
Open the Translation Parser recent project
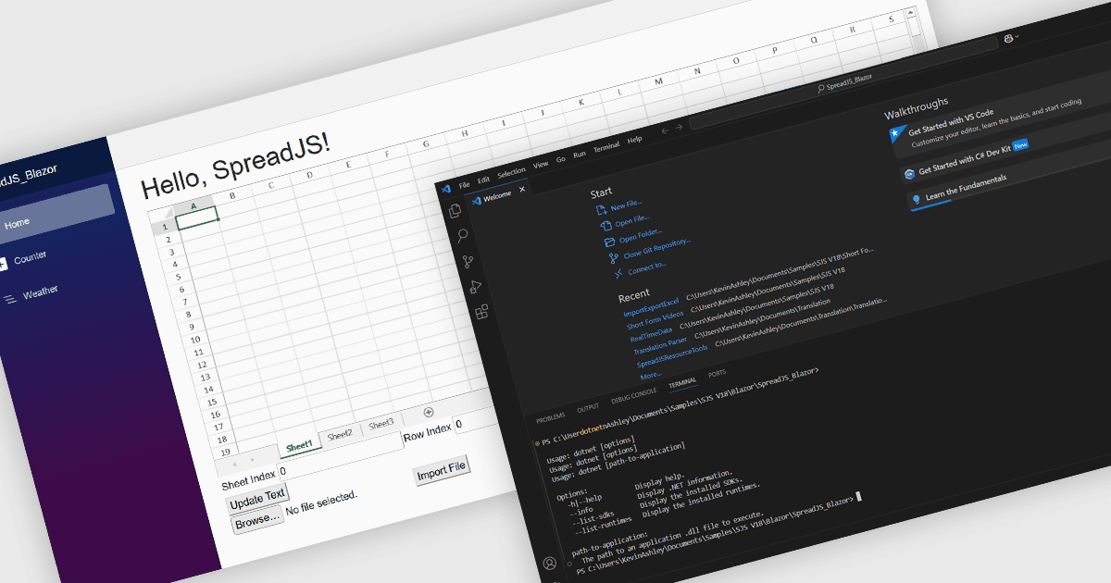[x=660, y=348]
